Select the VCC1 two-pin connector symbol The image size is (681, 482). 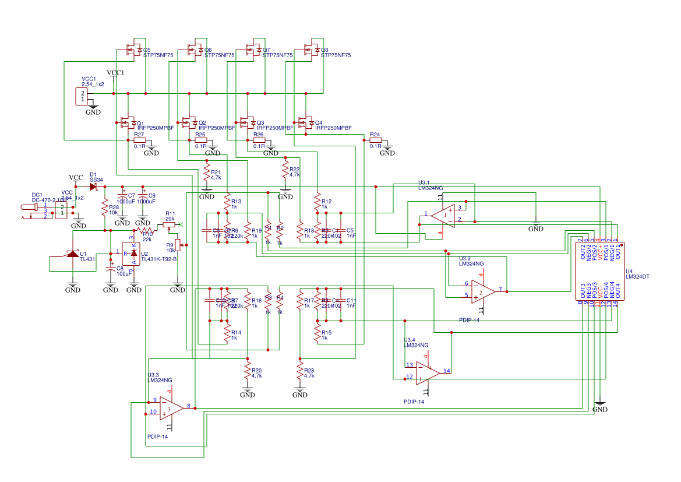[x=81, y=97]
